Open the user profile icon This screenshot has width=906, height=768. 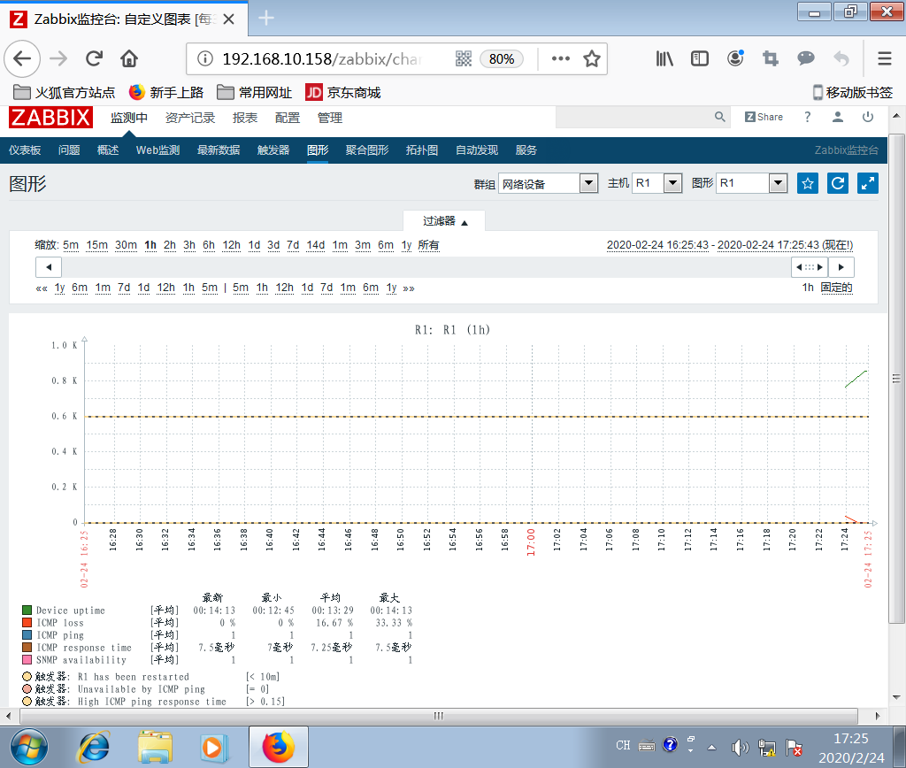tap(837, 118)
